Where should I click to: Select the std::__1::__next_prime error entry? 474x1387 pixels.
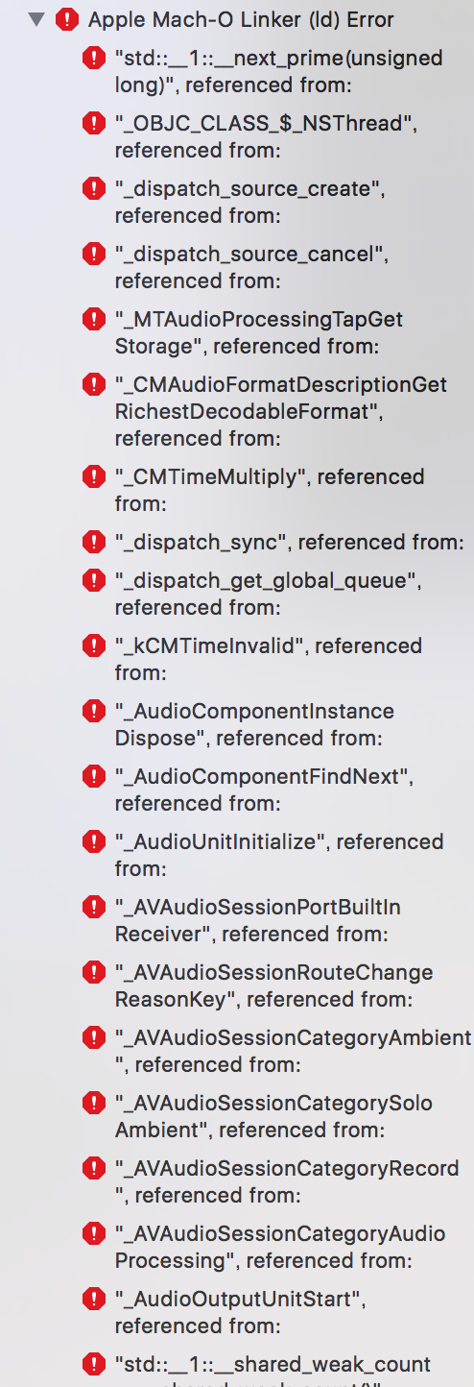278,71
